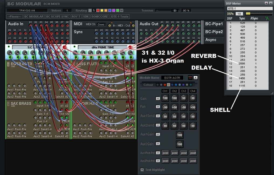Open the SONICCORE menu
274x175 pixels.
(100, 16)
